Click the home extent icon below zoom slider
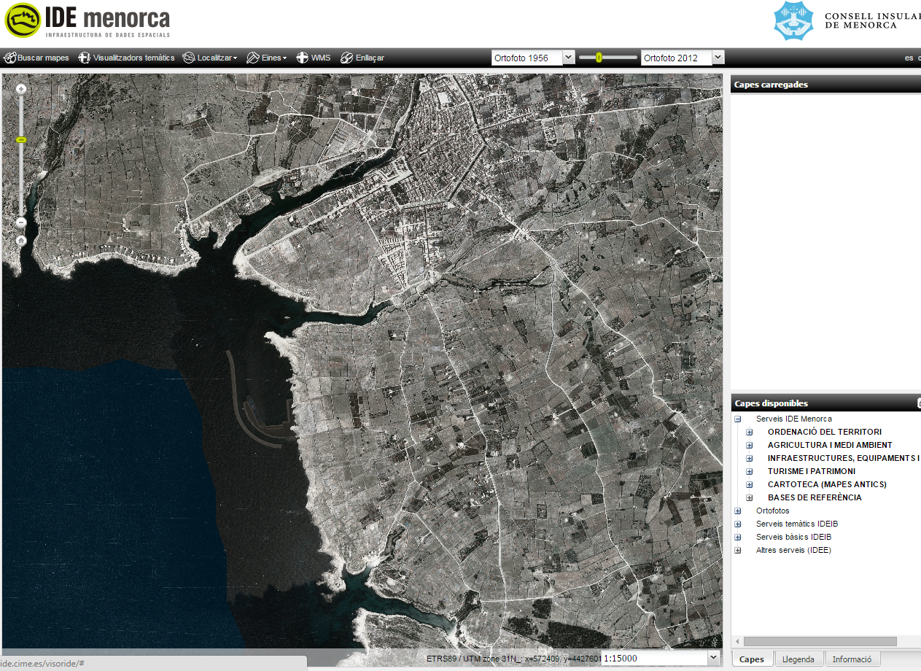 20,239
